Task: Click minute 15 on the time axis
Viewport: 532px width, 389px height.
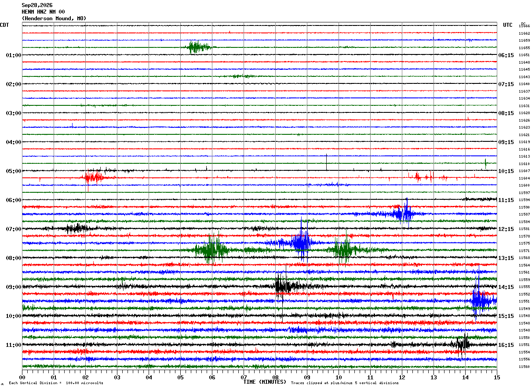Action: click(497, 377)
